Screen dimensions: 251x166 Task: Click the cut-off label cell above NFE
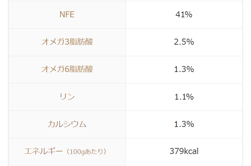(67, 1)
